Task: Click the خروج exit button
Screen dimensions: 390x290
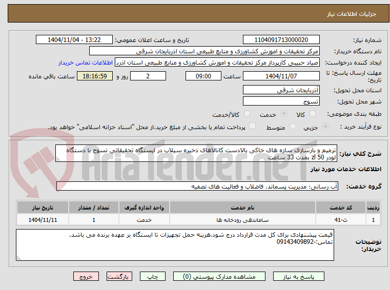Action: click(86, 277)
